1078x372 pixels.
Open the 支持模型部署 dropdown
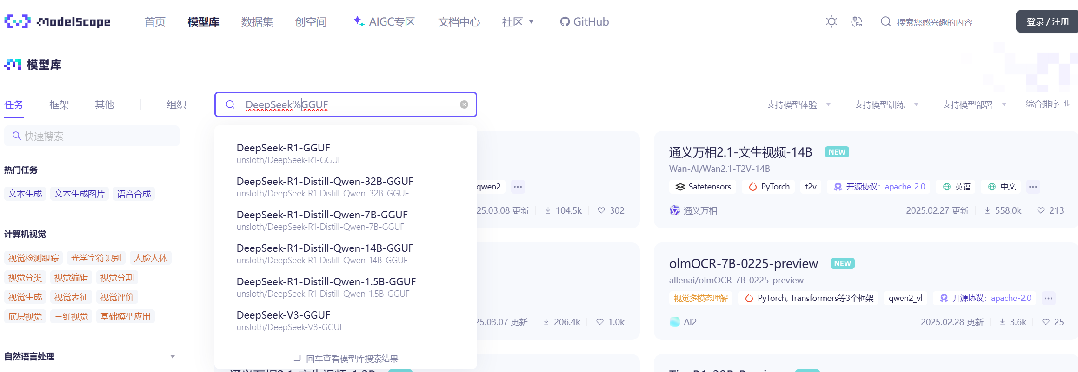pyautogui.click(x=974, y=105)
